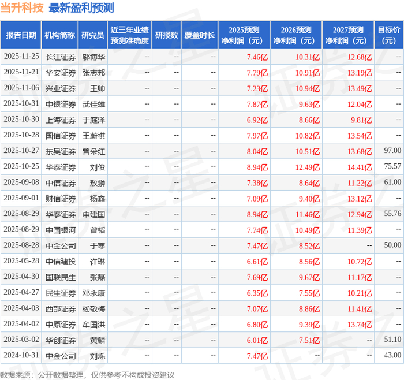Select analyst 刘俊
The height and width of the screenshot is (380, 404).
tap(98, 167)
